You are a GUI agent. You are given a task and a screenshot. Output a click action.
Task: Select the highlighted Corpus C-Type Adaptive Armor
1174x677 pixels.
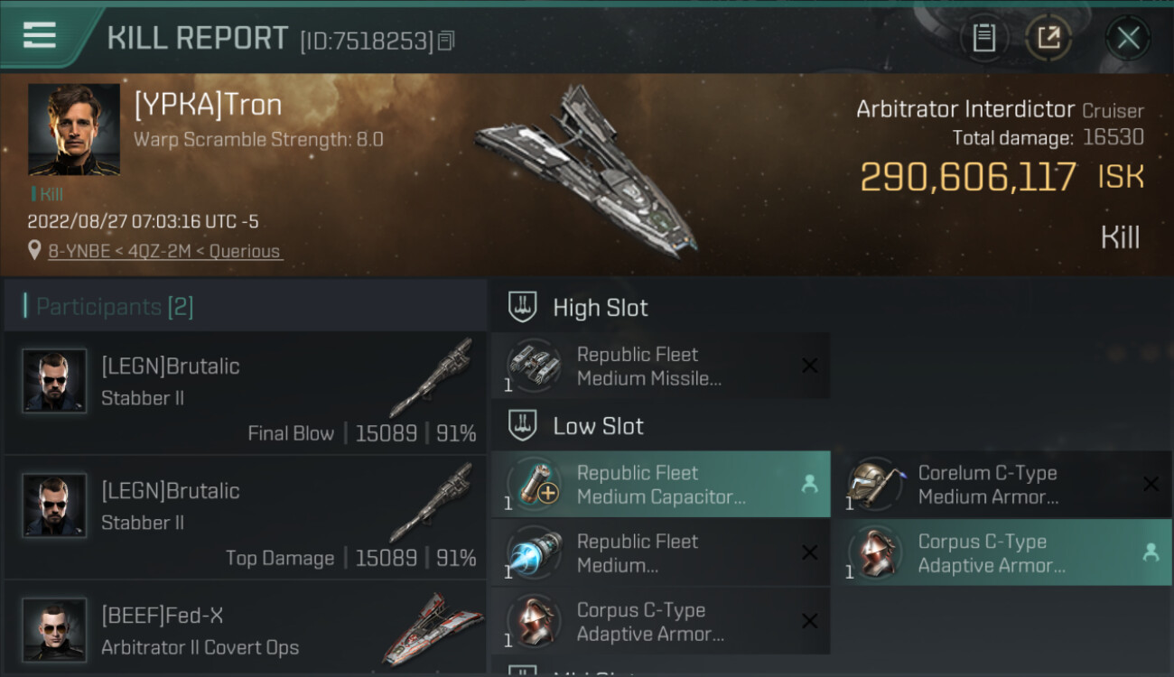click(1002, 552)
